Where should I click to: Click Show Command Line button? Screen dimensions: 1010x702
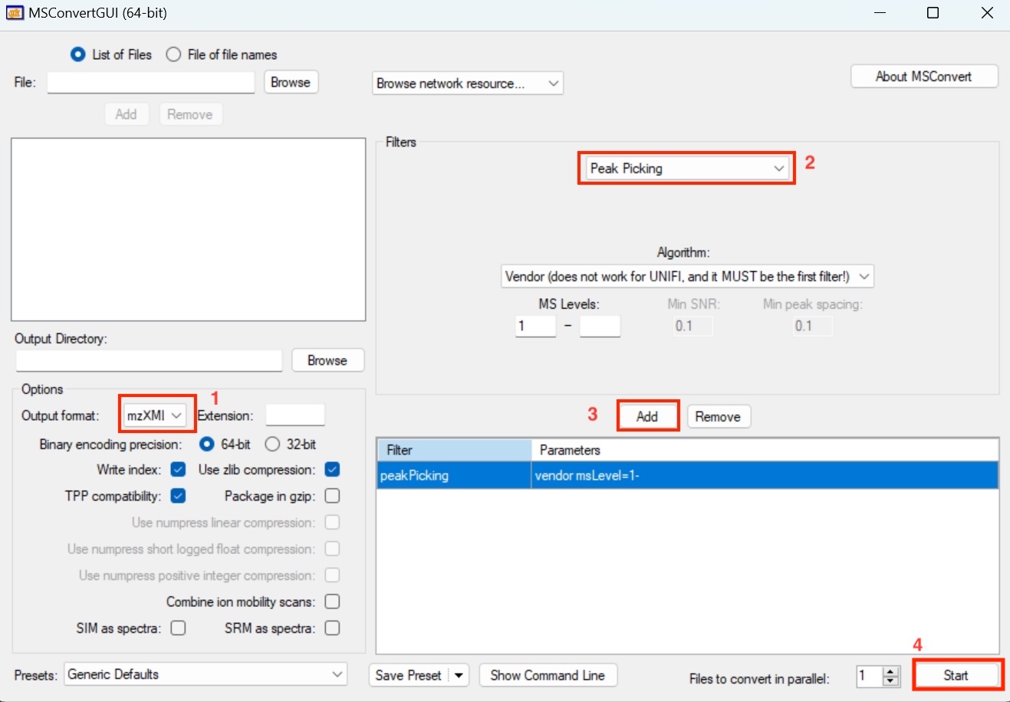[x=548, y=675]
